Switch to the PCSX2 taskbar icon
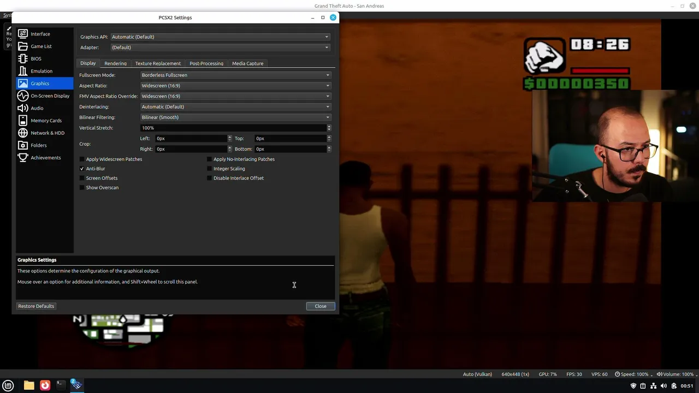Viewport: 699px width, 393px height. pyautogui.click(x=76, y=385)
